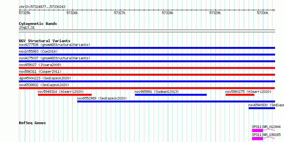
Task: Select the nsv459027 (Itsara2009) label
Action: point(40,65)
